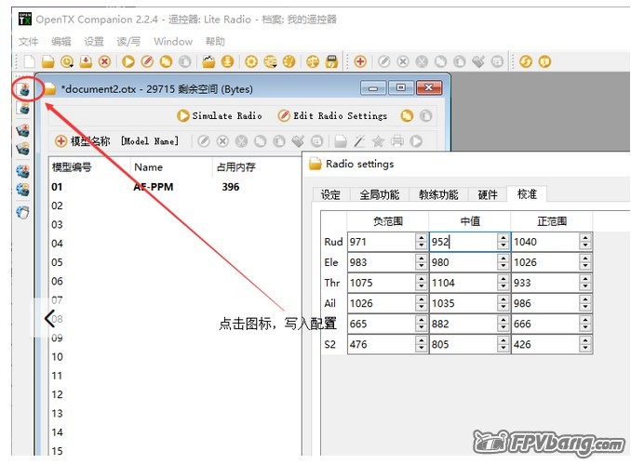Click the Write Models and Settings to Radio icon

(x=24, y=89)
